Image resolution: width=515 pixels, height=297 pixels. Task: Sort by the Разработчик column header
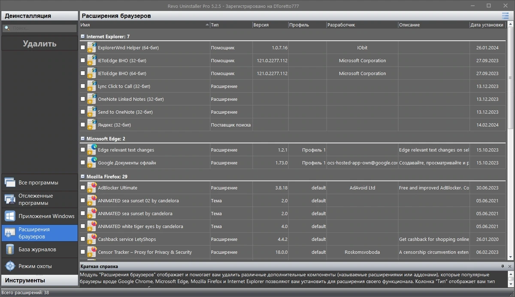click(x=362, y=25)
